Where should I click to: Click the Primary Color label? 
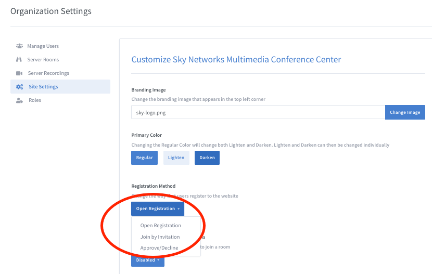pos(147,135)
